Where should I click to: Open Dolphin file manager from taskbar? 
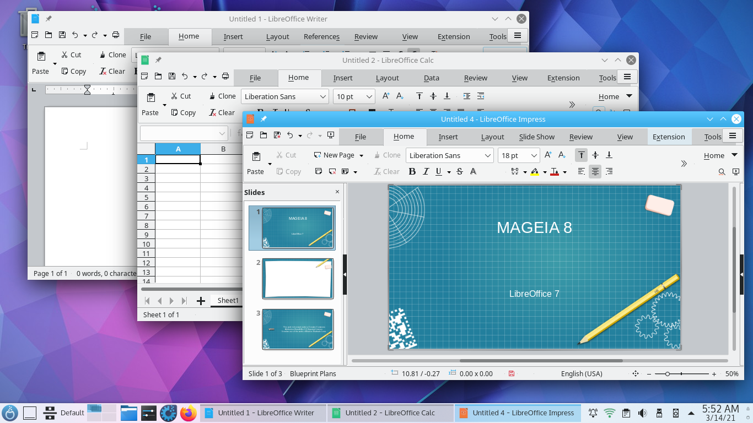[128, 413]
